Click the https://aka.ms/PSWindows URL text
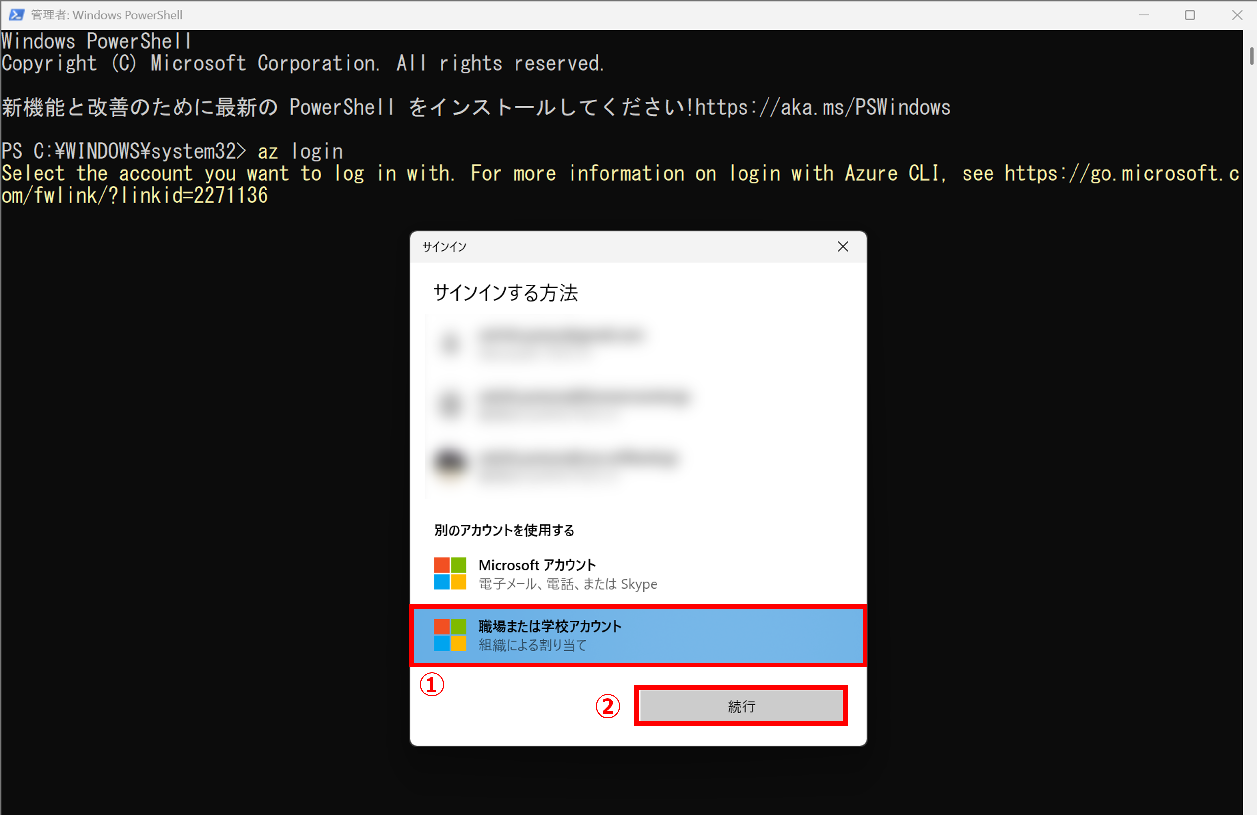 pyautogui.click(x=823, y=108)
